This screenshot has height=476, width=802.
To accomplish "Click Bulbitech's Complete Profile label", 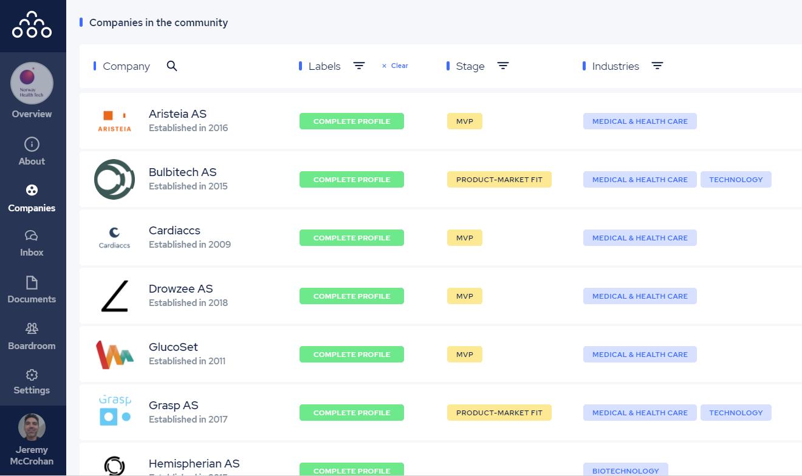I will pos(352,180).
